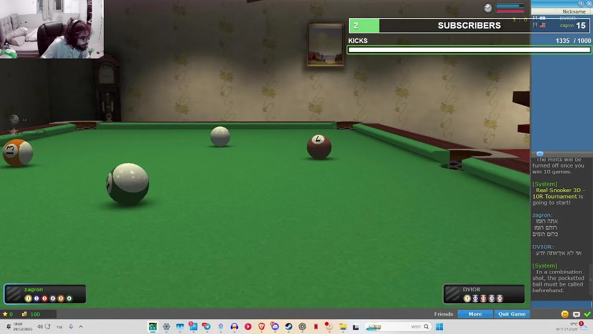Click the US flag next to zagron
Screen dimensions: 593x334
(x=543, y=26)
